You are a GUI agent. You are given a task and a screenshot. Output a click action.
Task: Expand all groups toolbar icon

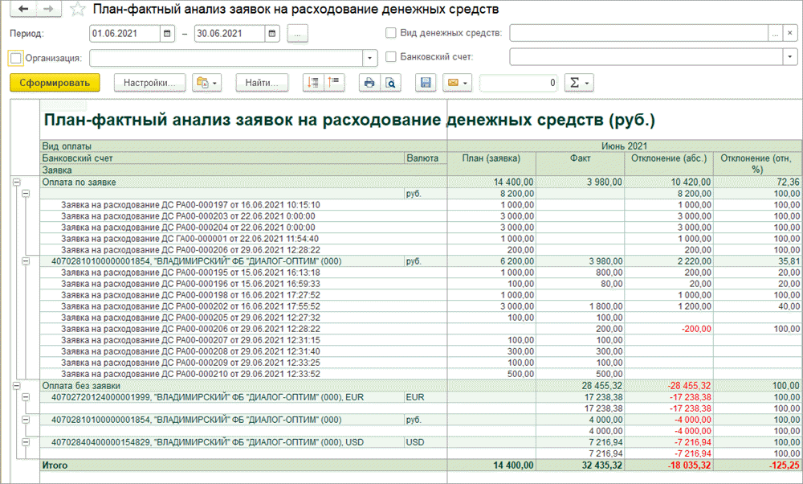tap(313, 83)
